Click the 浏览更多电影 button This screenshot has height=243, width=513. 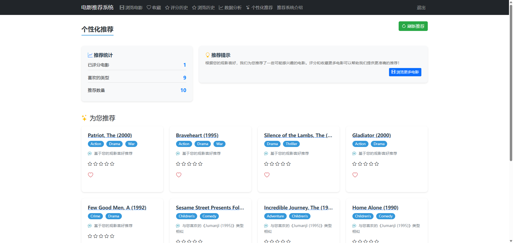[405, 72]
